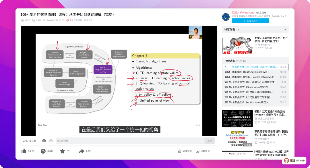310x168 pixels.
Task: Click the 197万 play count
Action: coord(26,20)
